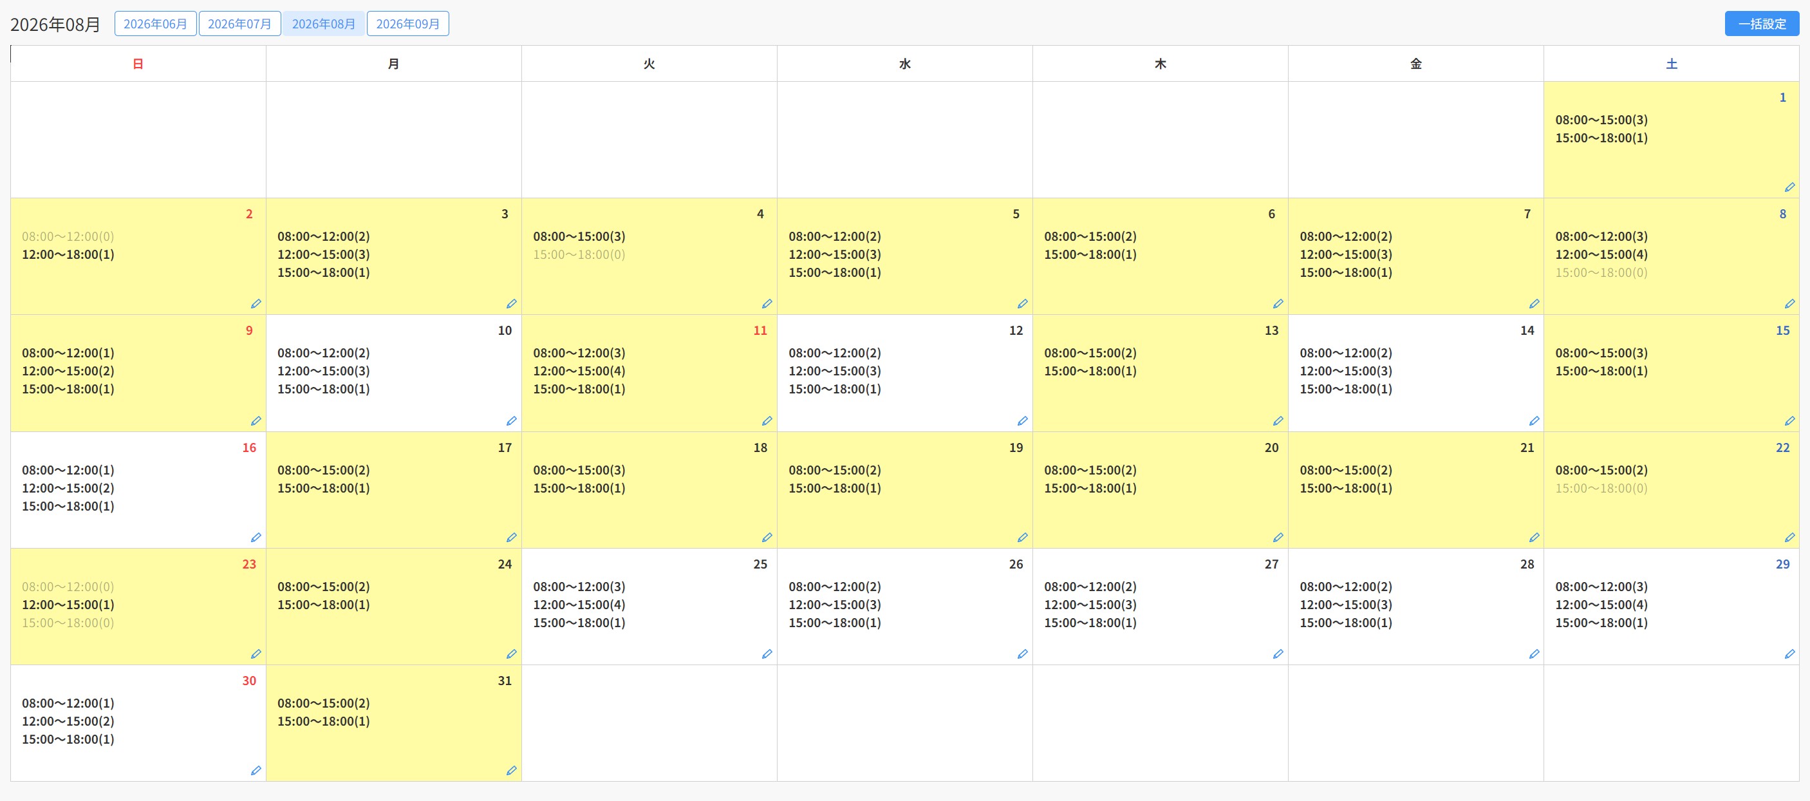Open the edit pencil on August 22
Image resolution: width=1810 pixels, height=801 pixels.
point(1789,538)
